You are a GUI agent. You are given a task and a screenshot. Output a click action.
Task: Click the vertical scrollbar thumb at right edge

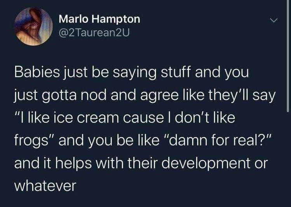[x=288, y=56]
